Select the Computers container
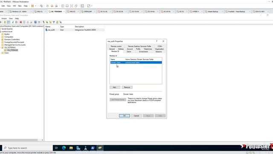Viewport: 273px width, 154px height. coord(9,37)
